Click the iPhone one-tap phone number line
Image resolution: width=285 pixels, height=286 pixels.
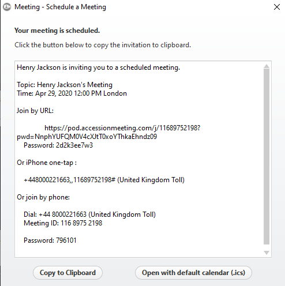[x=104, y=180]
